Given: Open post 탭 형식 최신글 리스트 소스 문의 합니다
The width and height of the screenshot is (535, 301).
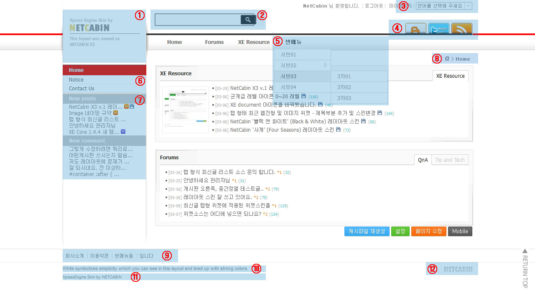Looking at the screenshot, I should [229, 172].
